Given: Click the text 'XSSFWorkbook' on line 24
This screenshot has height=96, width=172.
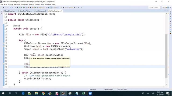Looking at the screenshot, I should pyautogui.click(x=59, y=46).
